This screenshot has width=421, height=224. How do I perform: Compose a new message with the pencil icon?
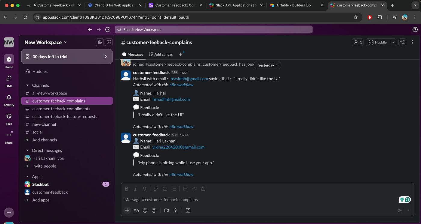[109, 42]
